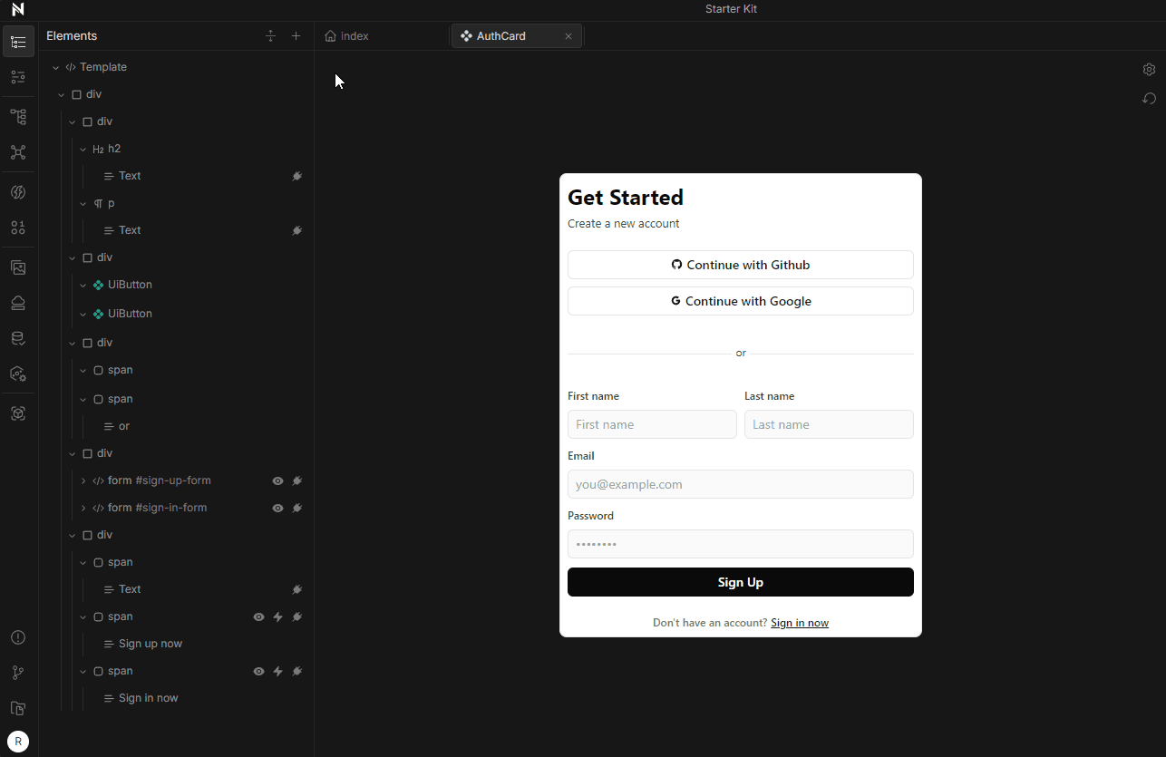This screenshot has width=1166, height=757.
Task: Open the database icon in the left sidebar
Action: 18,337
